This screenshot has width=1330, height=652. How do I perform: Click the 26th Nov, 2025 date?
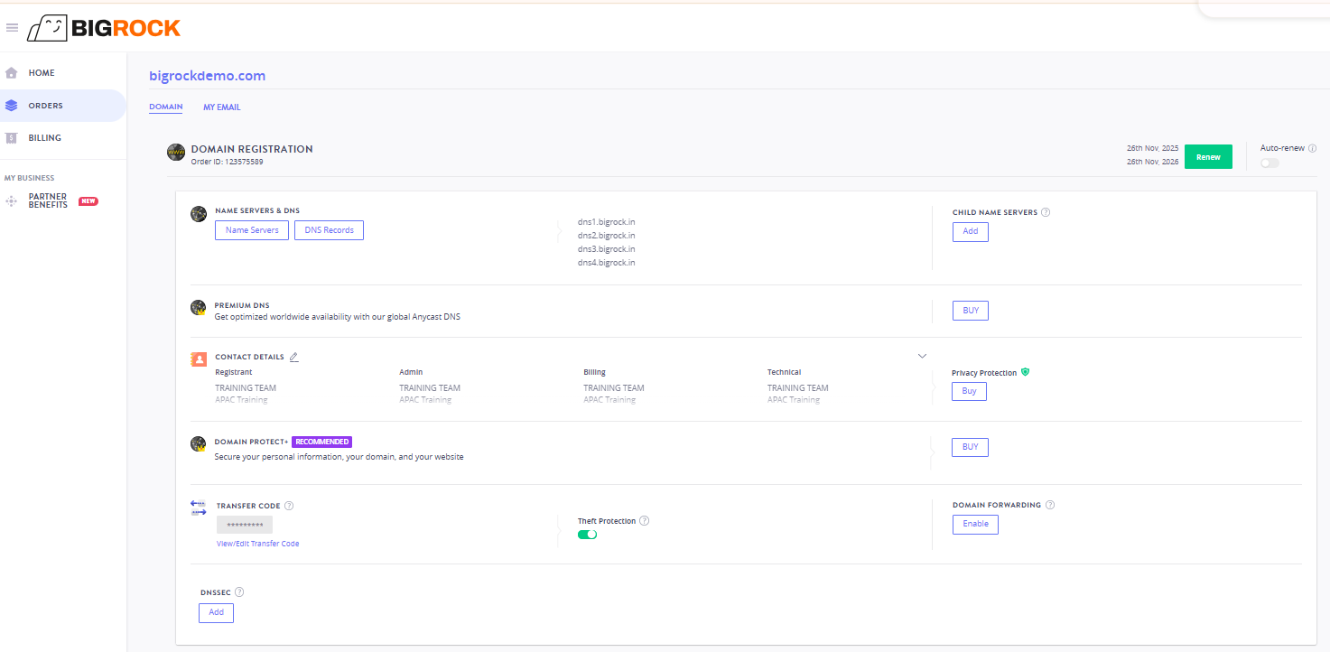[1153, 148]
